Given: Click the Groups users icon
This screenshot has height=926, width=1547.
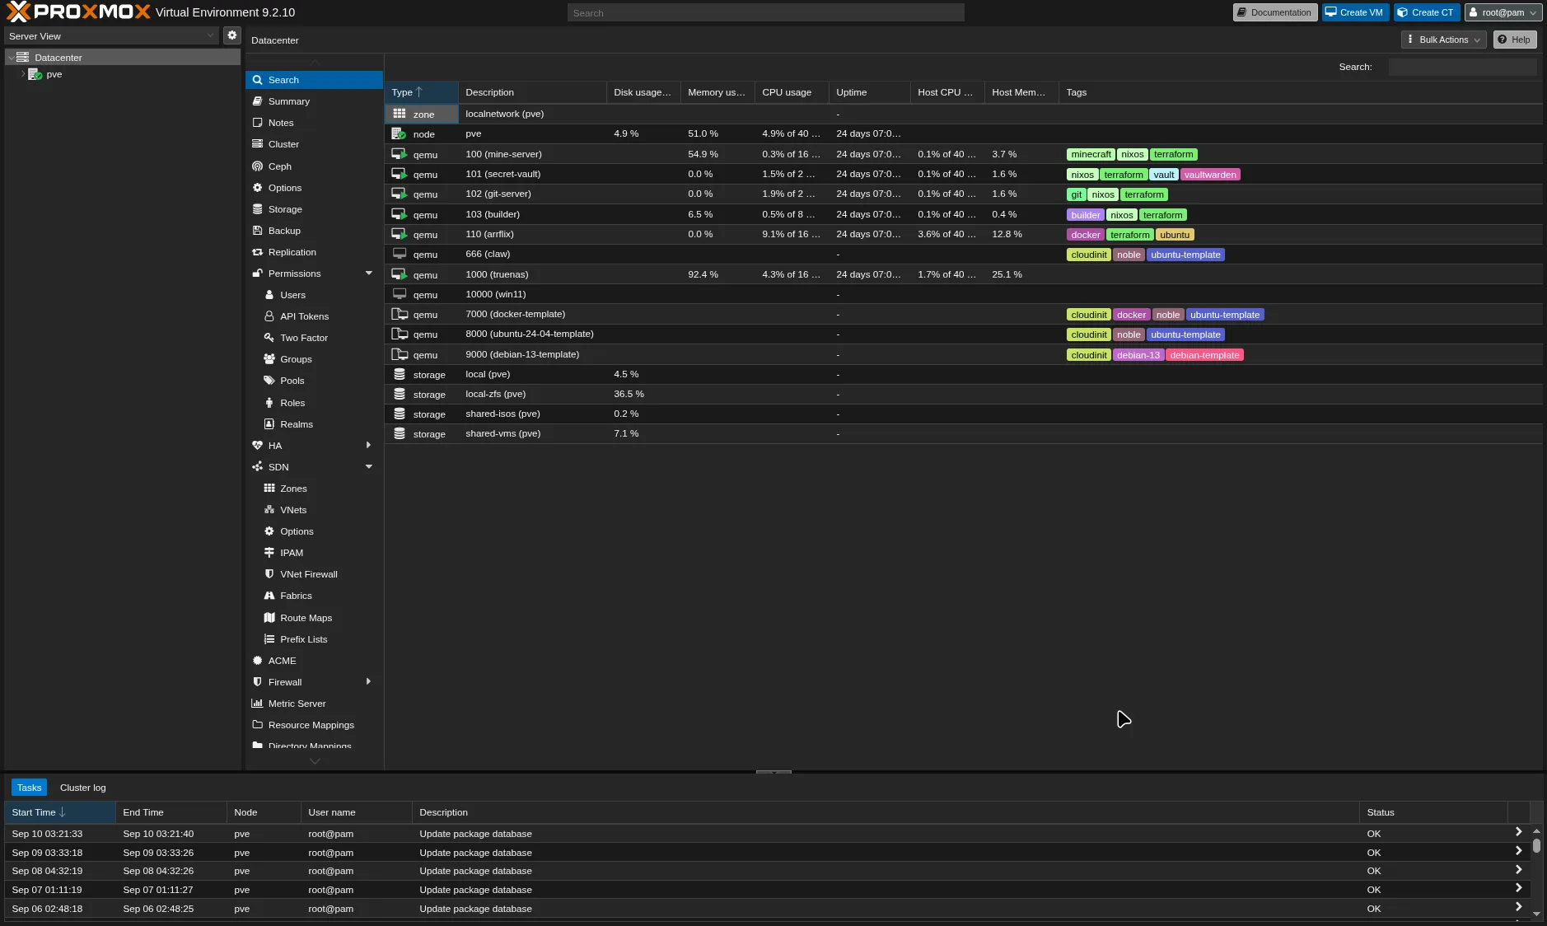Looking at the screenshot, I should pyautogui.click(x=269, y=359).
